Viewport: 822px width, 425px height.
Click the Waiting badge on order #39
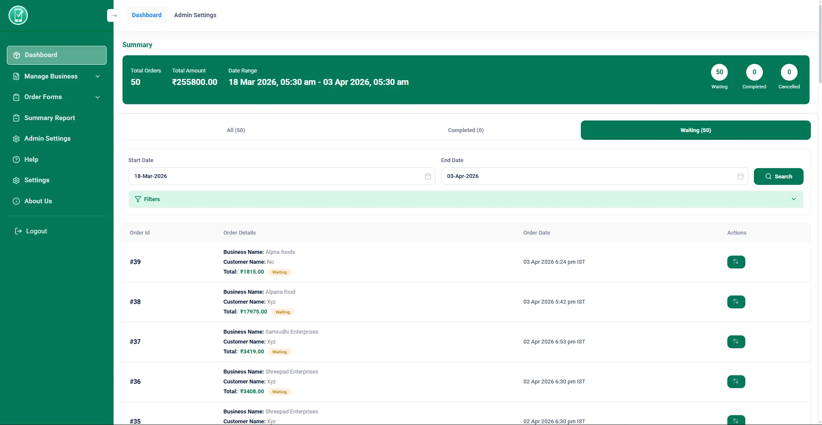(x=280, y=272)
